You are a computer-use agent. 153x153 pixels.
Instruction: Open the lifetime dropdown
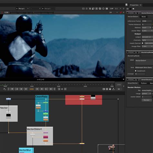tap(147, 28)
